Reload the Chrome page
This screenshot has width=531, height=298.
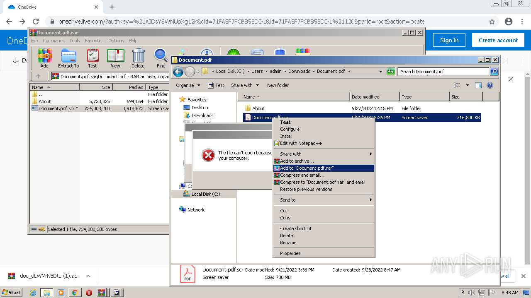(36, 22)
